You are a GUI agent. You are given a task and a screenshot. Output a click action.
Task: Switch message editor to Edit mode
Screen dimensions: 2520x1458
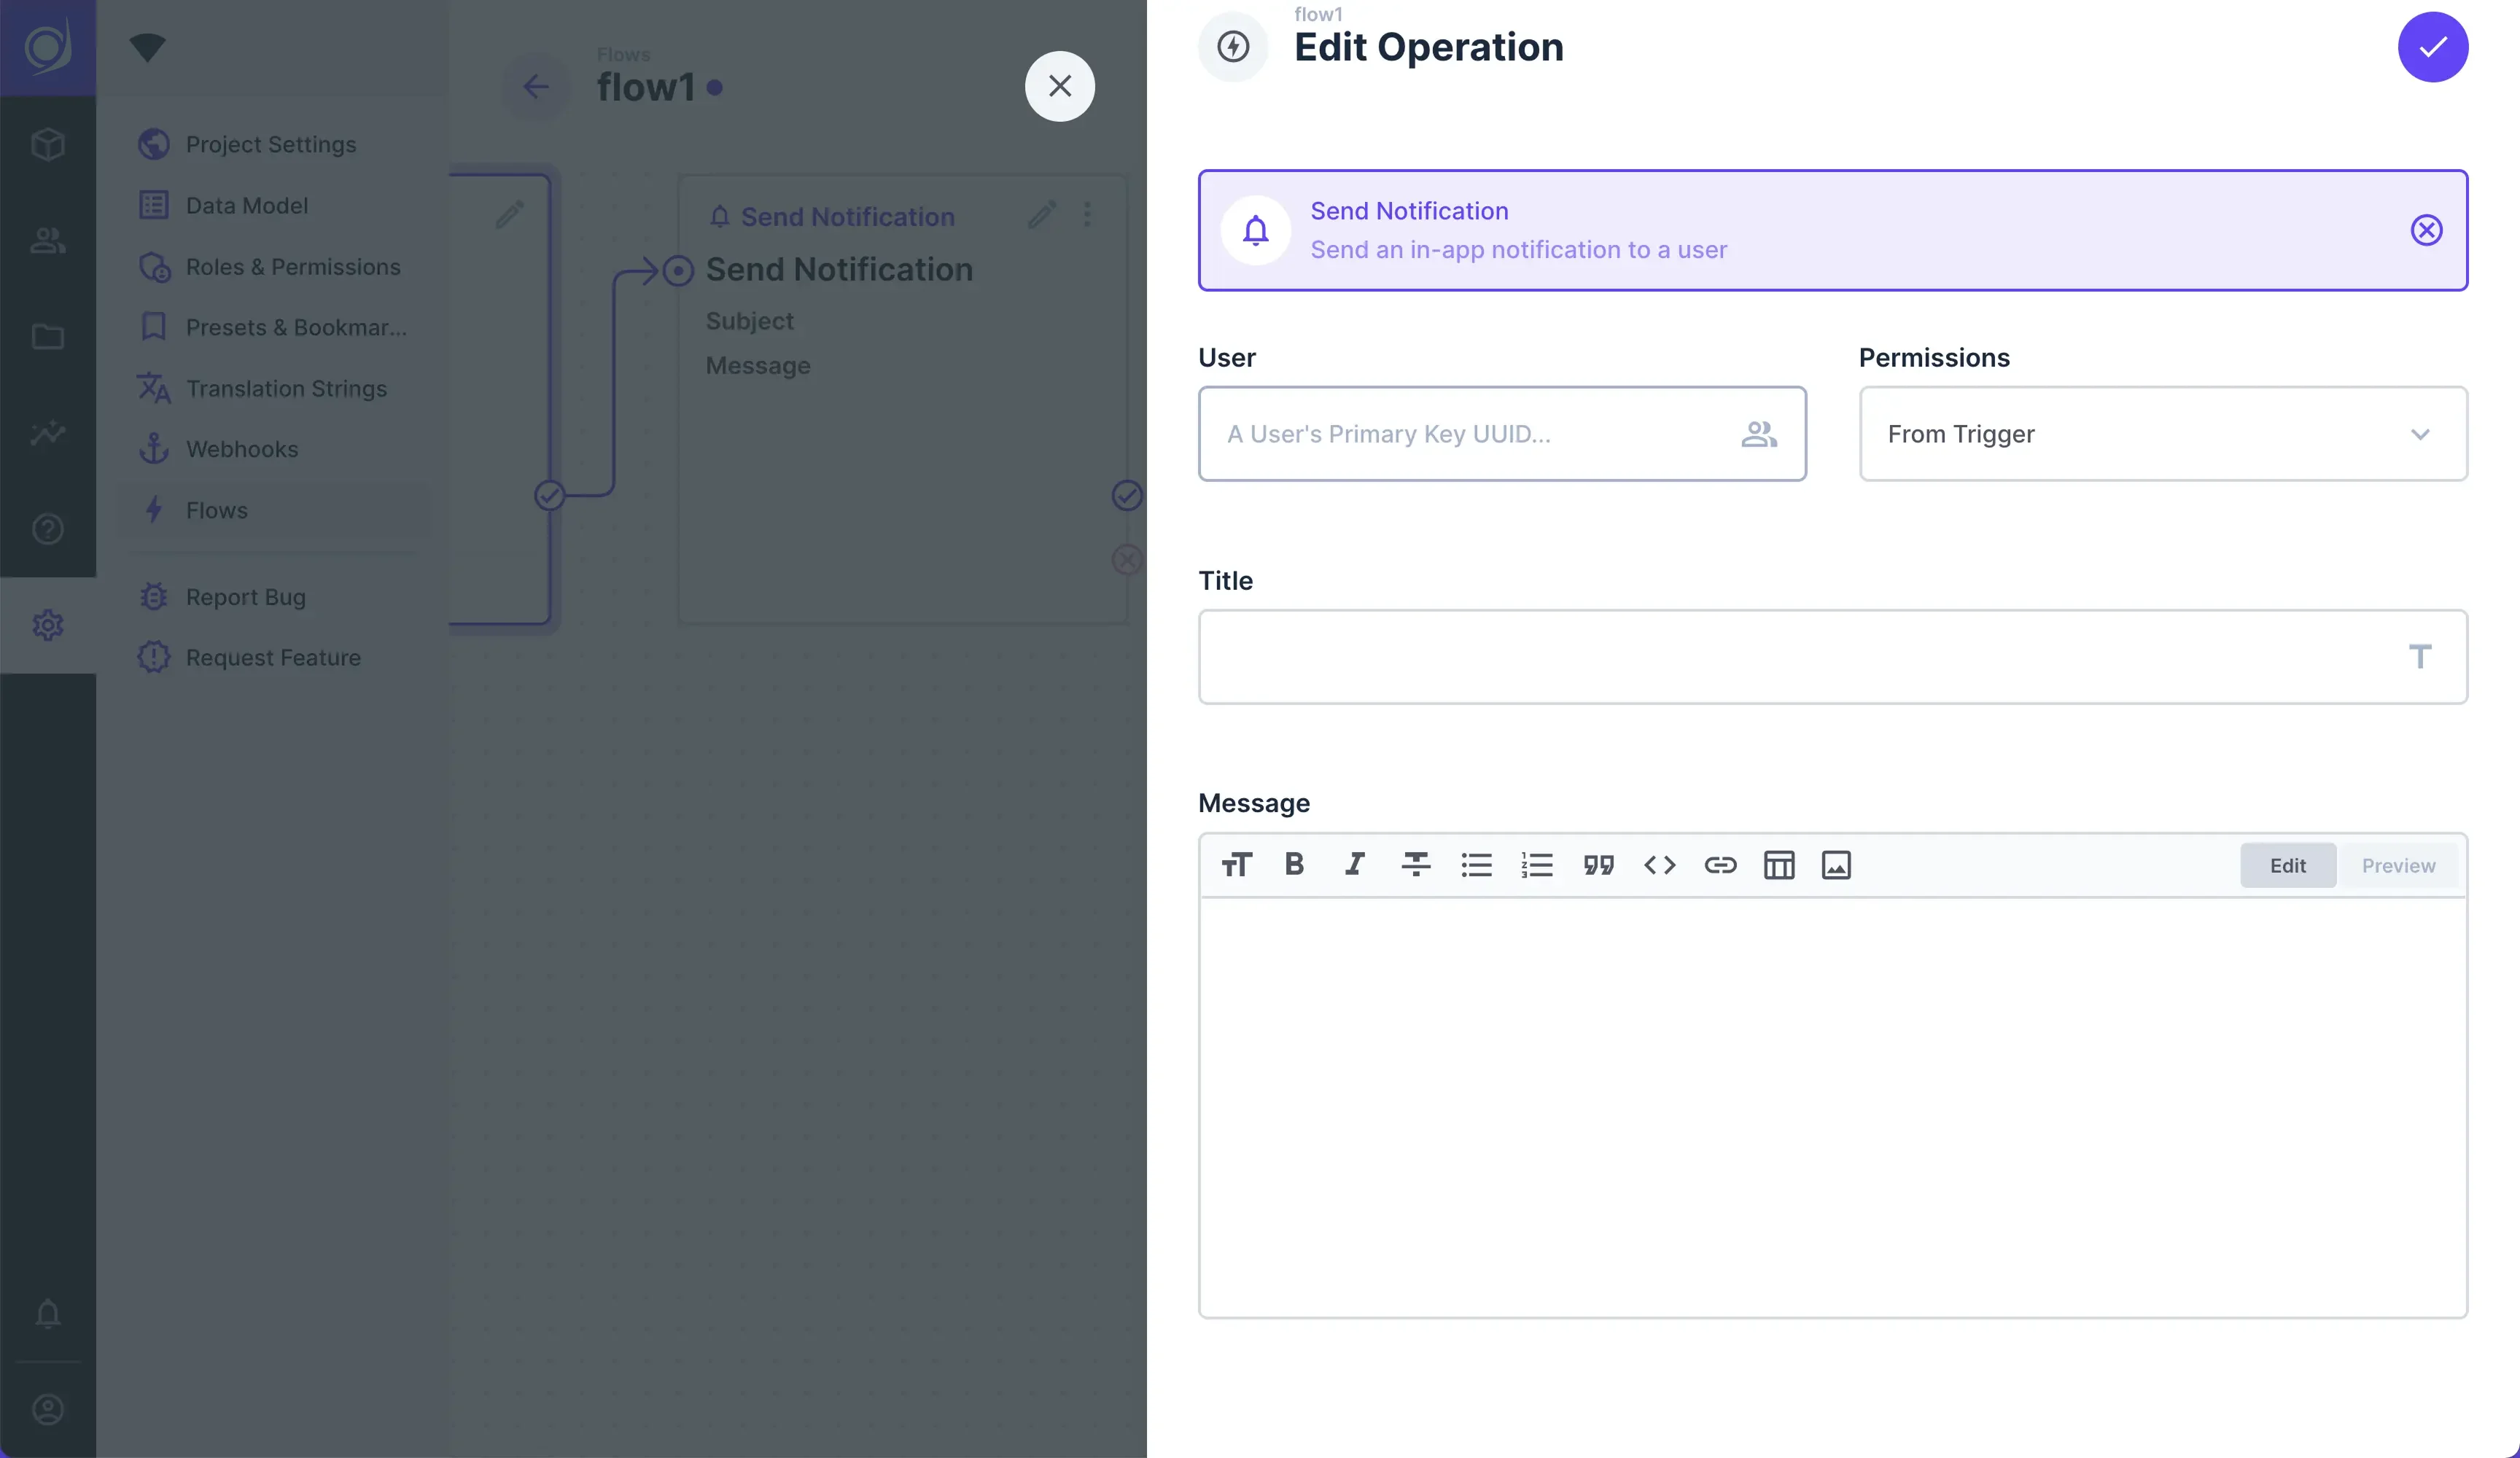coord(2287,866)
